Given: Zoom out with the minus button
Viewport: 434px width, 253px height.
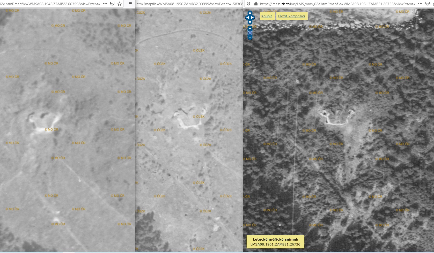Looking at the screenshot, I should [x=250, y=37].
